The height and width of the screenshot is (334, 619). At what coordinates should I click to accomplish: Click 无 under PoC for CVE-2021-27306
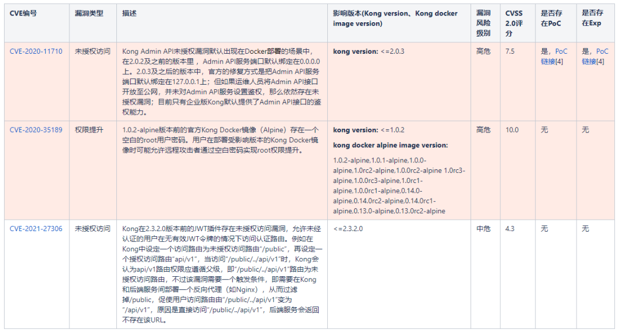(544, 229)
